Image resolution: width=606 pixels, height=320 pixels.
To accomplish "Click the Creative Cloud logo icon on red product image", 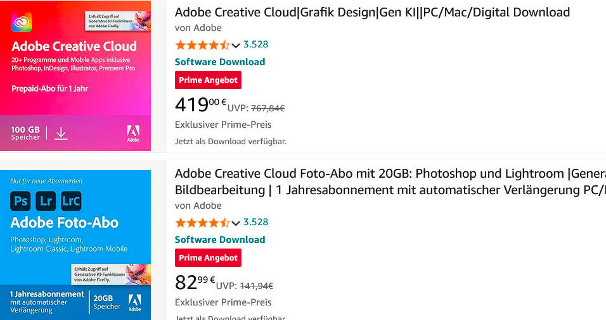I will (22, 22).
